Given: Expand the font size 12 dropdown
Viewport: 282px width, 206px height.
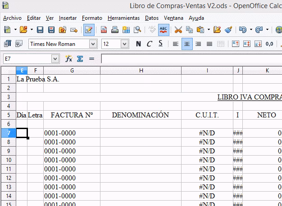Looking at the screenshot, I should (x=124, y=44).
